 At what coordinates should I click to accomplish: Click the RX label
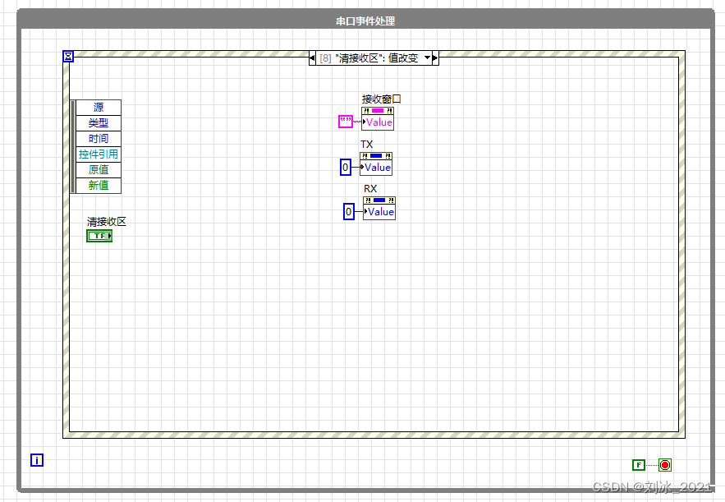coord(370,189)
